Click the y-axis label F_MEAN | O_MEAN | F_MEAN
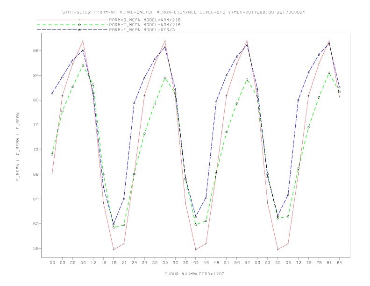370x286 pixels. [18, 147]
